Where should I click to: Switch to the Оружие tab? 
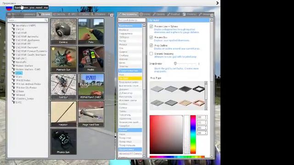44,14
